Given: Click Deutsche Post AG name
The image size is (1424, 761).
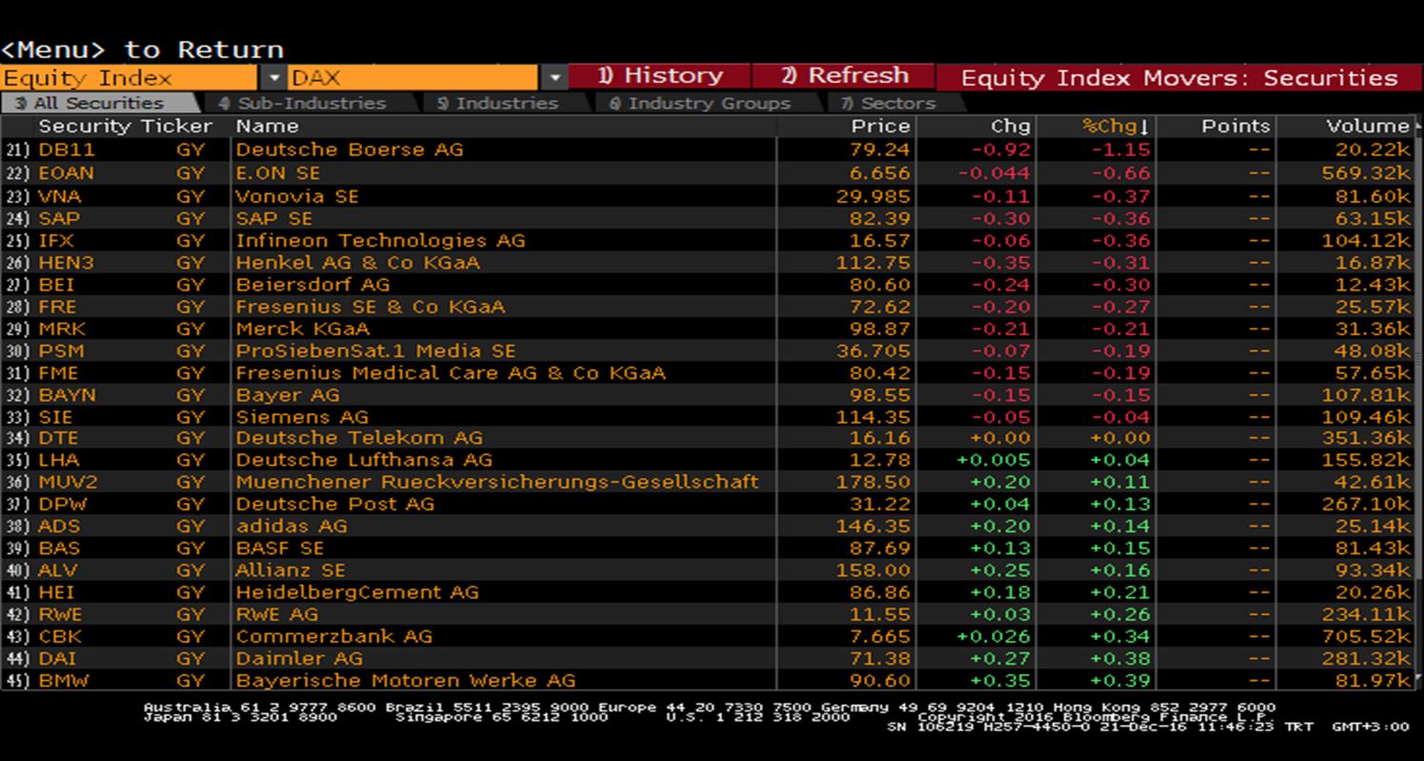Looking at the screenshot, I should pos(335,504).
